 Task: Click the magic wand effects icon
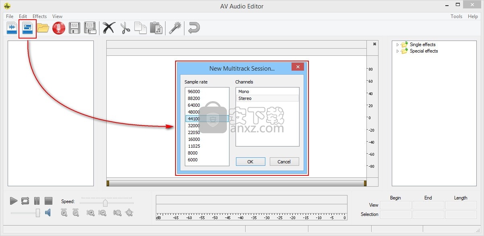click(x=175, y=28)
